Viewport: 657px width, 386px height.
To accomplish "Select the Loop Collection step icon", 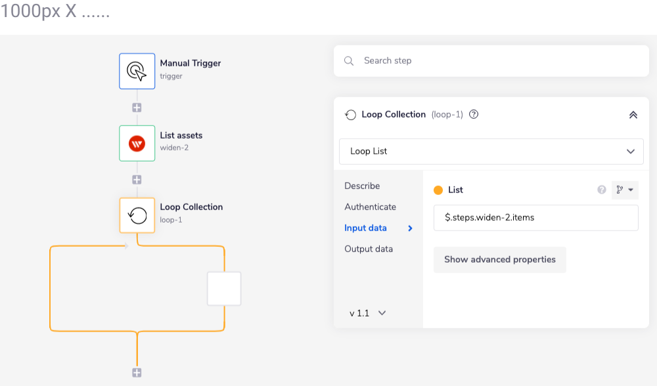I will pyautogui.click(x=137, y=215).
